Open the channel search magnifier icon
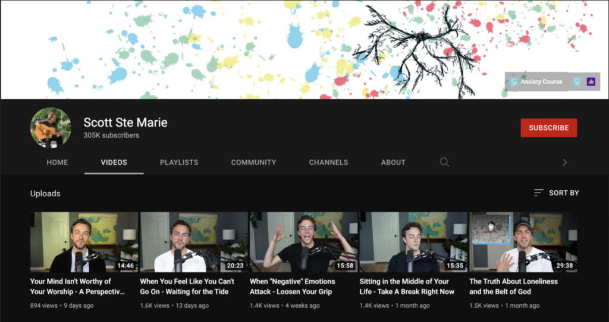Viewport: 609px width, 322px height. 444,162
